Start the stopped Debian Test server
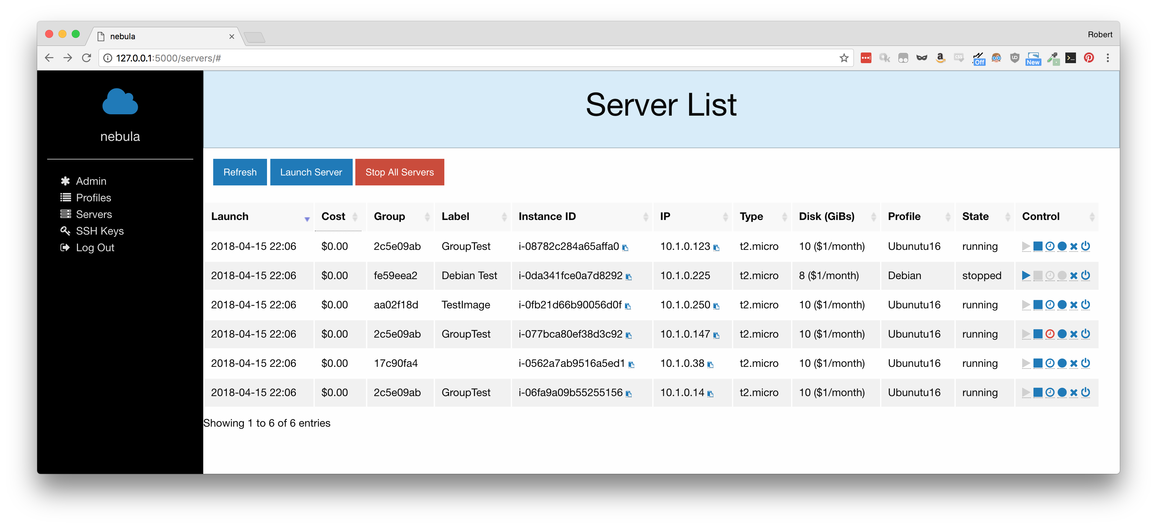1157x527 pixels. coord(1026,275)
